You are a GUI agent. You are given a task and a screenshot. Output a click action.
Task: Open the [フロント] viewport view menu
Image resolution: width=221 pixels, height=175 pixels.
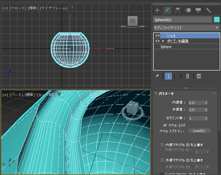pos(18,8)
